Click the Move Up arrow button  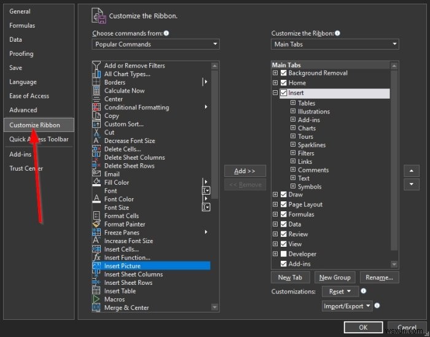(x=412, y=171)
